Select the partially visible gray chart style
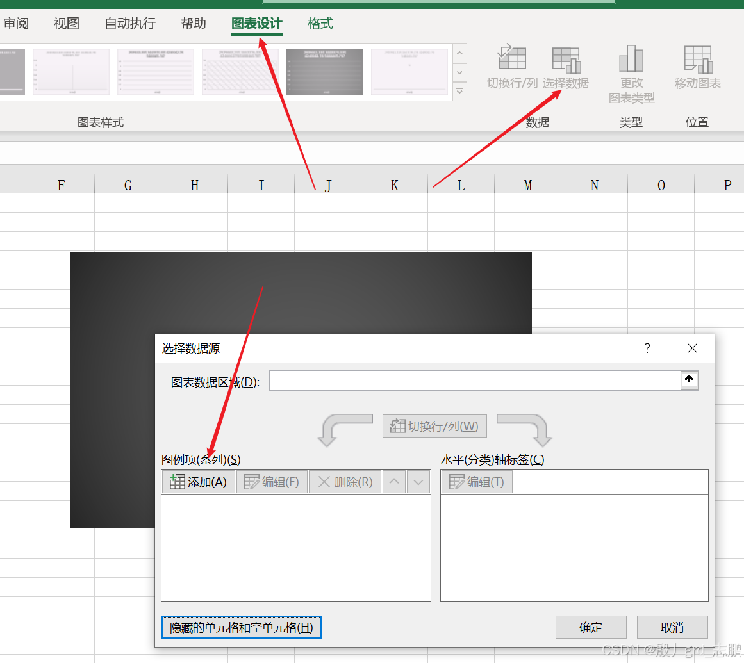744x663 pixels. pyautogui.click(x=12, y=72)
